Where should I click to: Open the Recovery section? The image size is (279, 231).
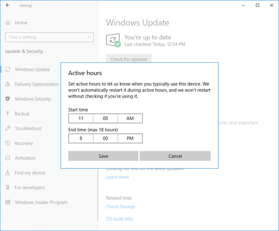[24, 143]
